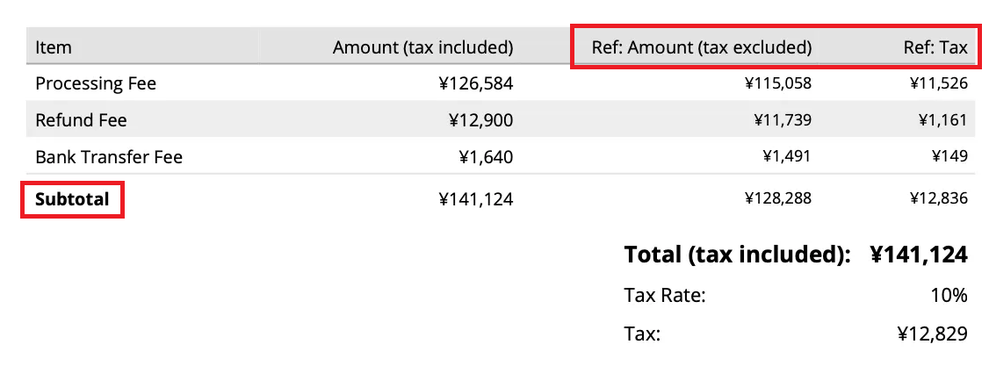Image resolution: width=989 pixels, height=366 pixels.
Task: Click the ¥12,829 tax amount
Action: [932, 334]
